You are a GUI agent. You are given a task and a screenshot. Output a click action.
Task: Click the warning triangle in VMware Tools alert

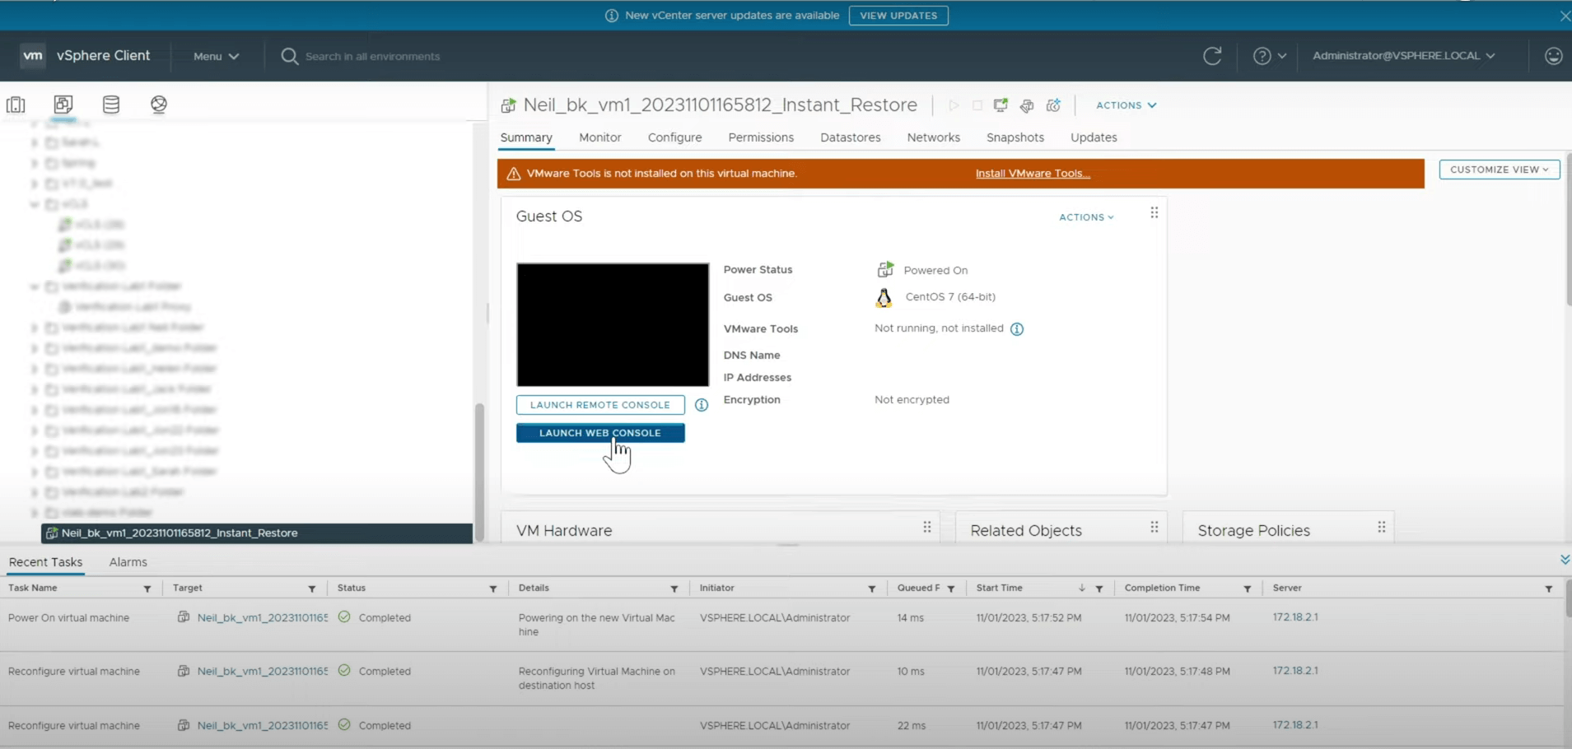coord(513,174)
